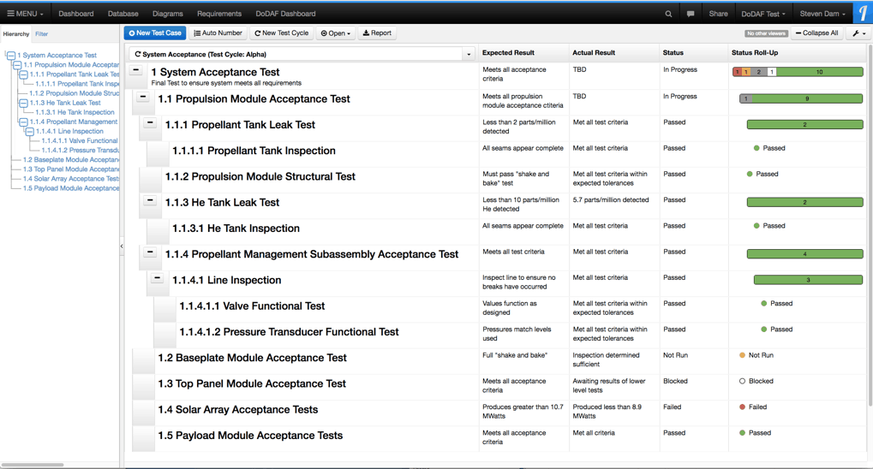Click the Innoslate logo icon at top right

pos(863,14)
